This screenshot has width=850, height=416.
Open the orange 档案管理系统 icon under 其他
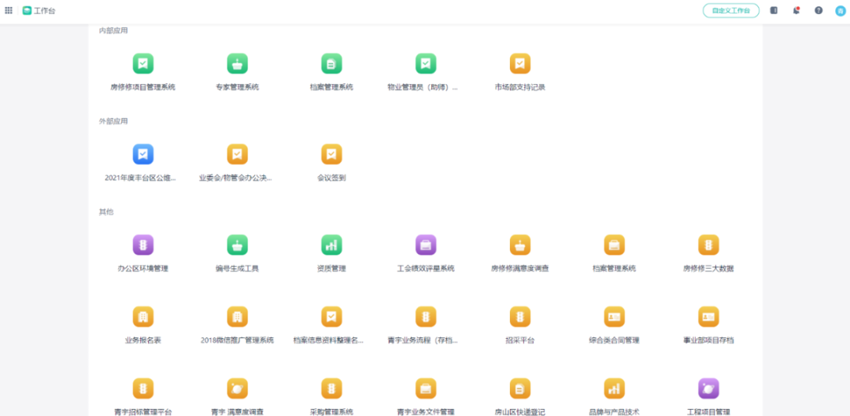coord(614,245)
